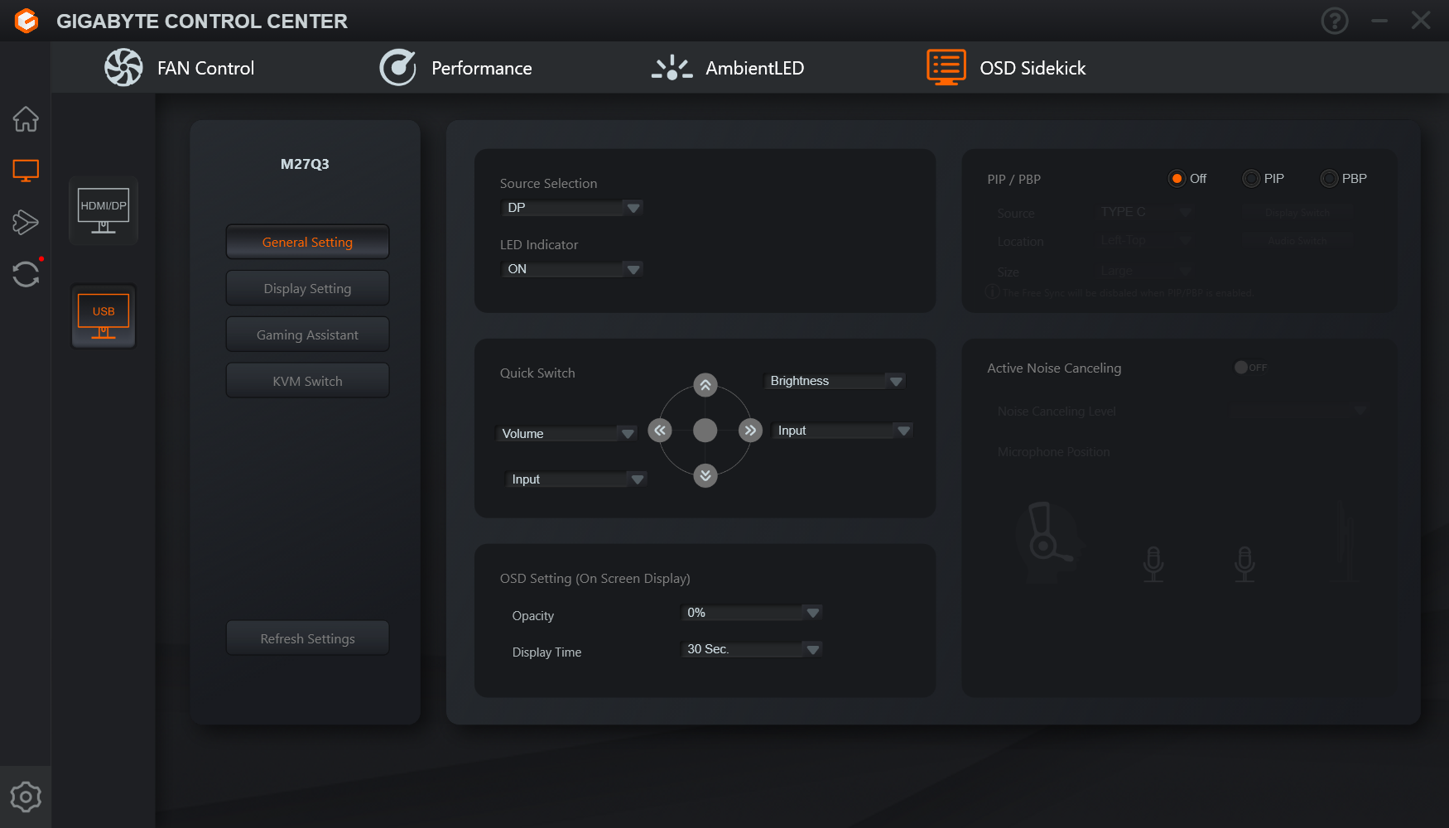Viewport: 1449px width, 828px height.
Task: Click the Quick Switch down arrow
Action: (705, 475)
